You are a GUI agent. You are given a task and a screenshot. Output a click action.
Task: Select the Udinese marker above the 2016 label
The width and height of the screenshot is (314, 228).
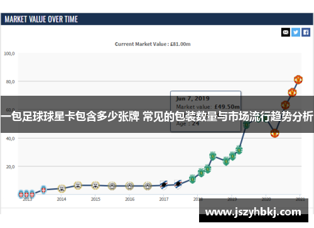129,186
